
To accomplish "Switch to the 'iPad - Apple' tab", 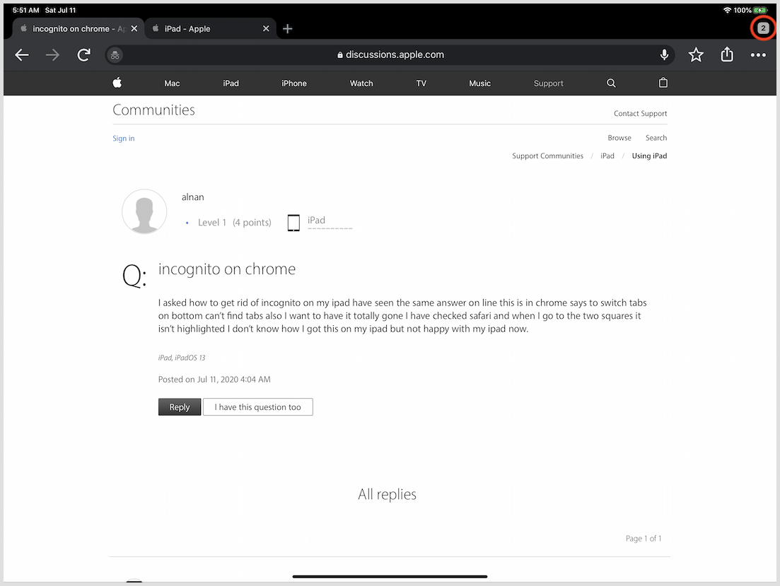I will 209,29.
